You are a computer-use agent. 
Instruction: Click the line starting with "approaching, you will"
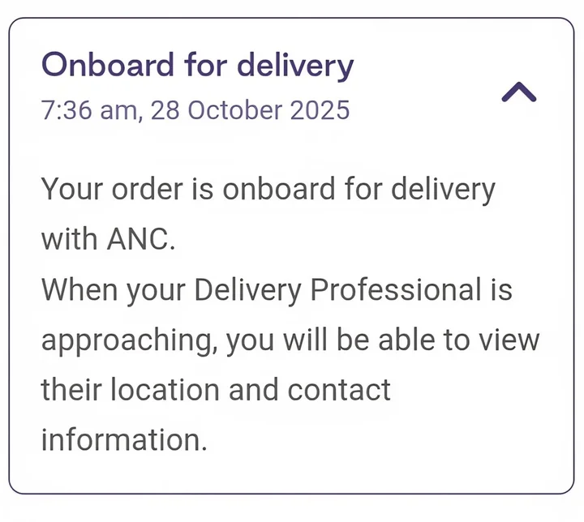[290, 340]
